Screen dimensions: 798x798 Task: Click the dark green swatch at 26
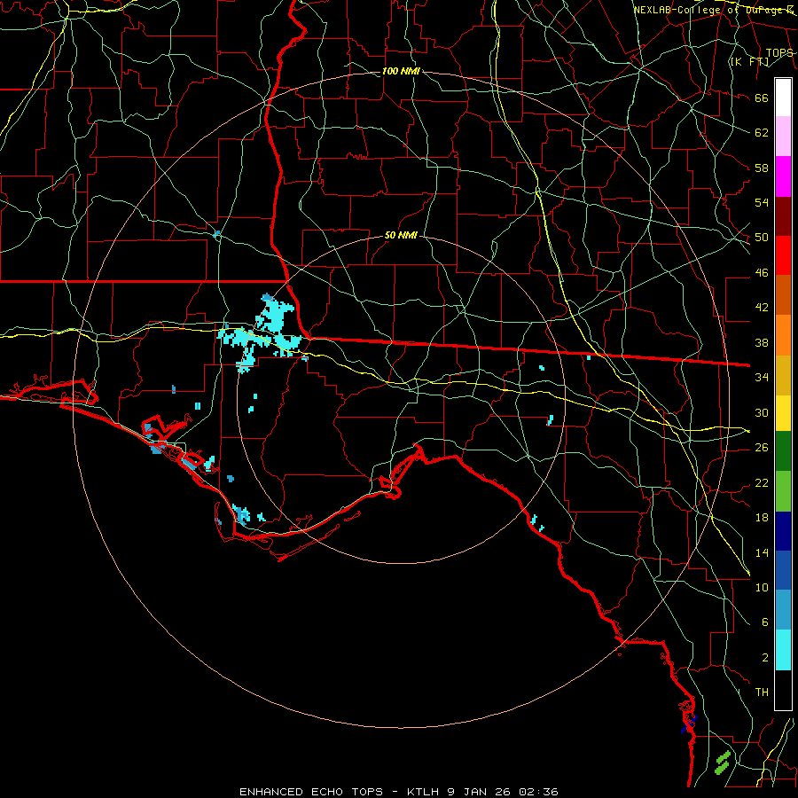(x=783, y=451)
